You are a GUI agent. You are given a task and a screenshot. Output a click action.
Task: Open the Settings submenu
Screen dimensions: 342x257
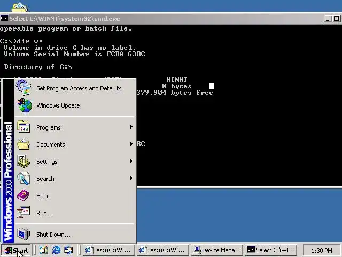tap(75, 162)
